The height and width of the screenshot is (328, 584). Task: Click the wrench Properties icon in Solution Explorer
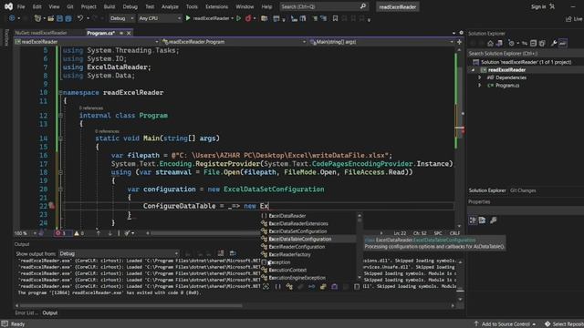554,44
